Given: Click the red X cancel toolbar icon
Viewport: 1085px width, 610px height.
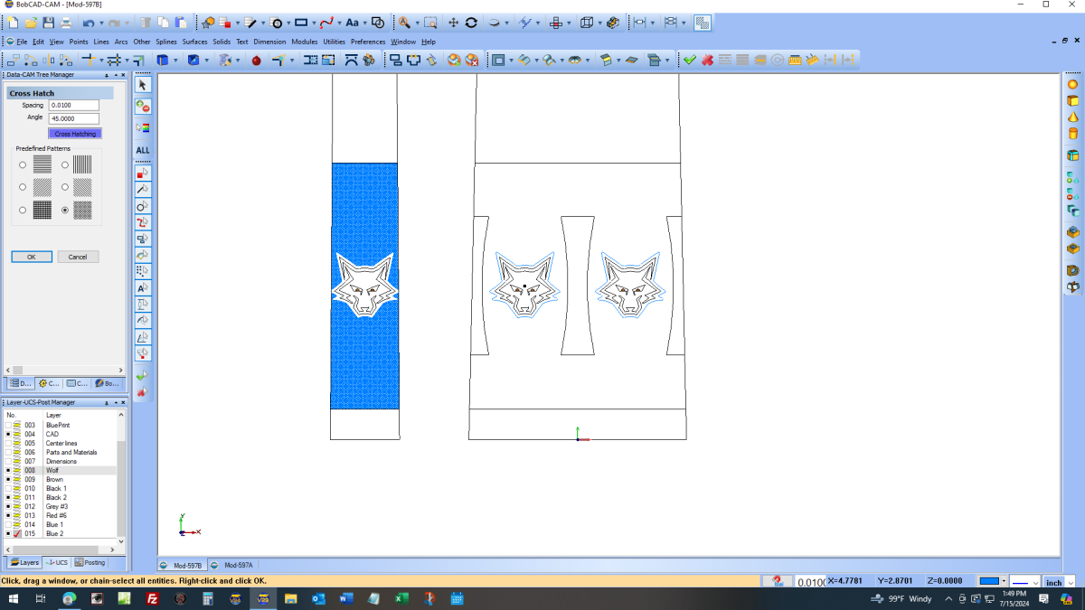Looking at the screenshot, I should click(707, 60).
